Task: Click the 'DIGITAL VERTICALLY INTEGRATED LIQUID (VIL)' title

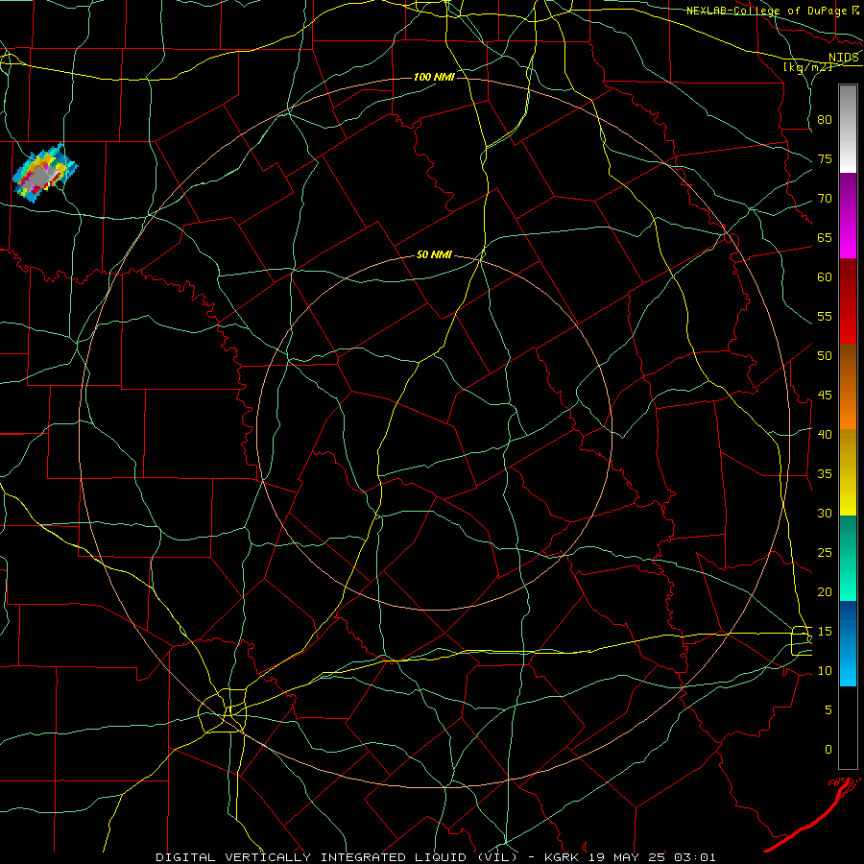Action: point(336,857)
